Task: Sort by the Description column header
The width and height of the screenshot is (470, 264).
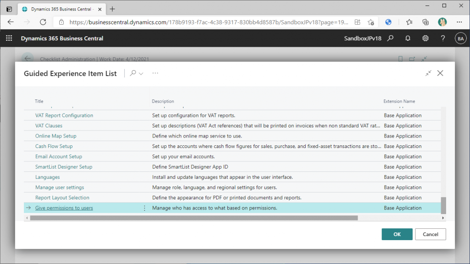Action: 163,101
